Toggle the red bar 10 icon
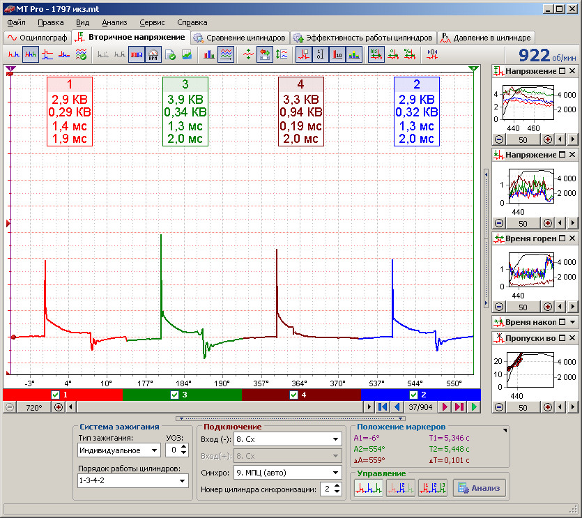This screenshot has width=582, height=518. [x=337, y=54]
